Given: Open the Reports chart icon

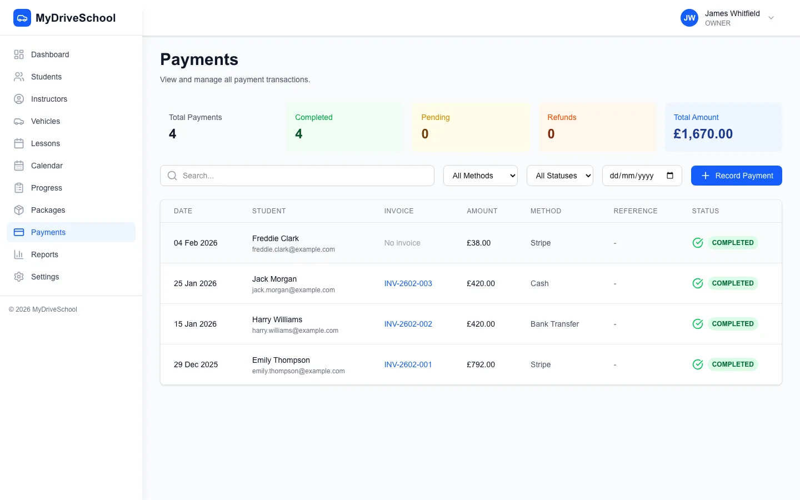Looking at the screenshot, I should click(18, 254).
